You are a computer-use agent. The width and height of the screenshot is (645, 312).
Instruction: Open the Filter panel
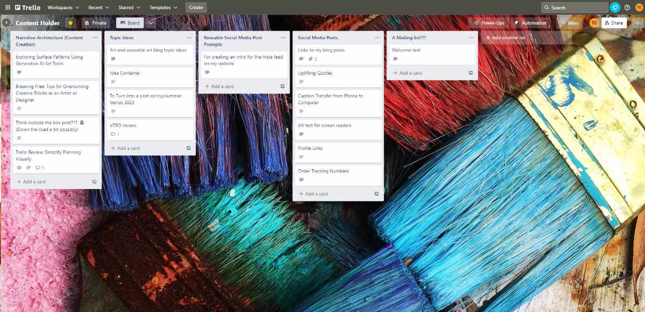pos(571,23)
